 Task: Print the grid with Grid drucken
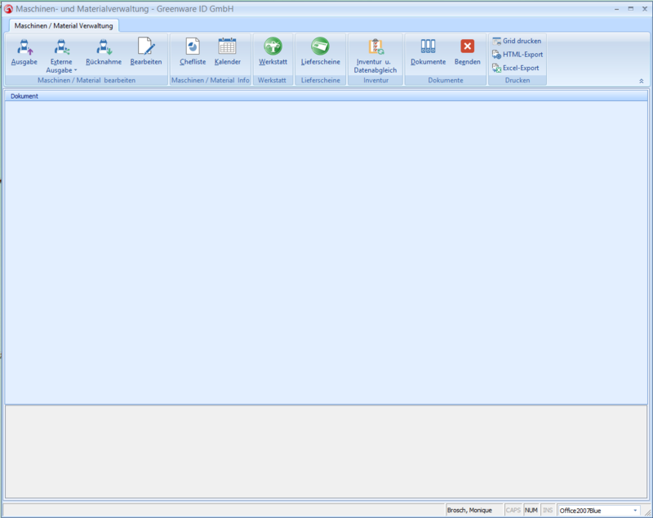click(517, 41)
